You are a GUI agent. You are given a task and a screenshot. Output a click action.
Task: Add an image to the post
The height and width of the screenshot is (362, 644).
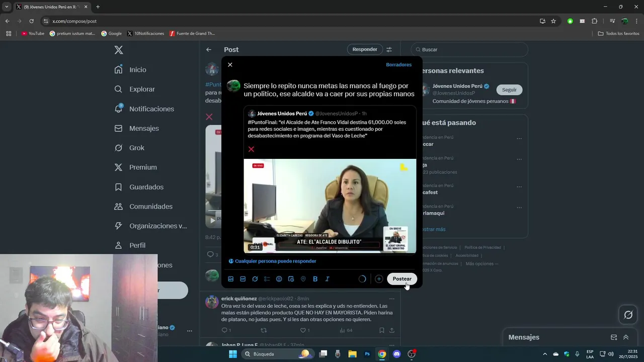(231, 279)
